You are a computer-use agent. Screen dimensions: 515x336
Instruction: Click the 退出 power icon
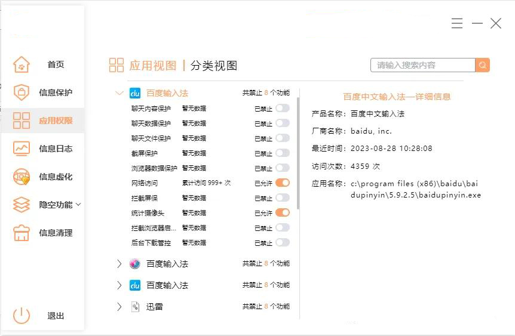[22, 316]
